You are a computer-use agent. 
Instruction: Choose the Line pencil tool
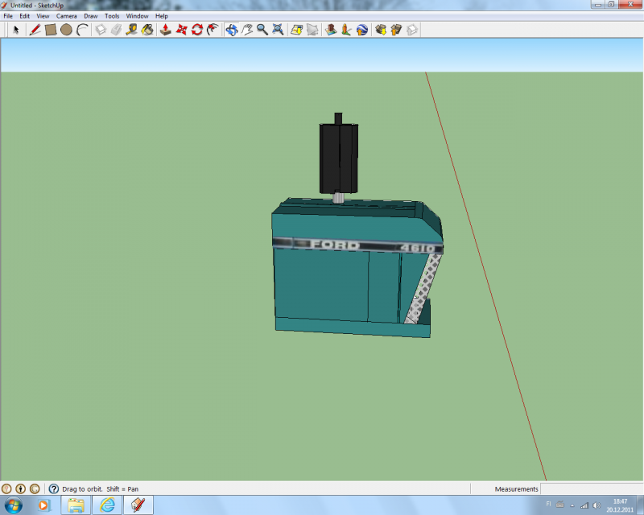35,30
